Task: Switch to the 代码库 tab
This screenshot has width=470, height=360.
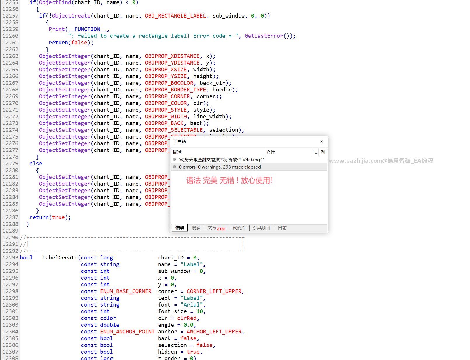Action: tap(239, 228)
